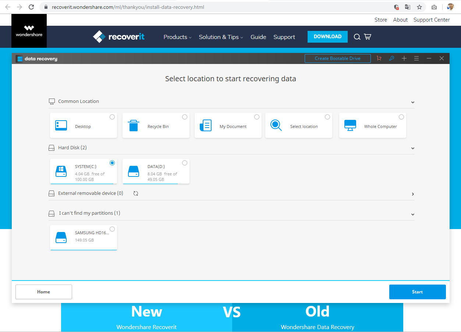This screenshot has height=332, width=461.
Task: Click the refresh icon beside External removable device
Action: coord(136,193)
